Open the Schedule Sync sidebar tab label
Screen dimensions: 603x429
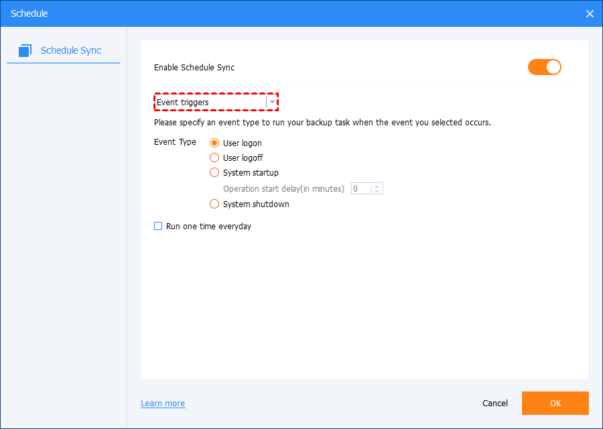[x=71, y=50]
